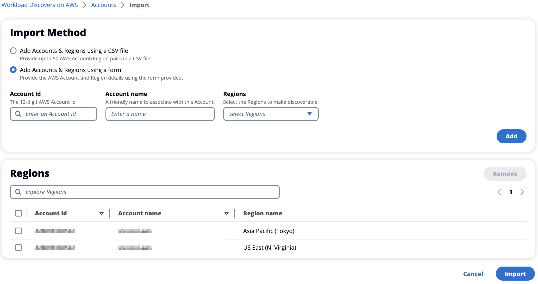Viewport: 538px width, 284px height.
Task: Tick the US East (N. Virginia) row checkbox
Action: (18, 248)
